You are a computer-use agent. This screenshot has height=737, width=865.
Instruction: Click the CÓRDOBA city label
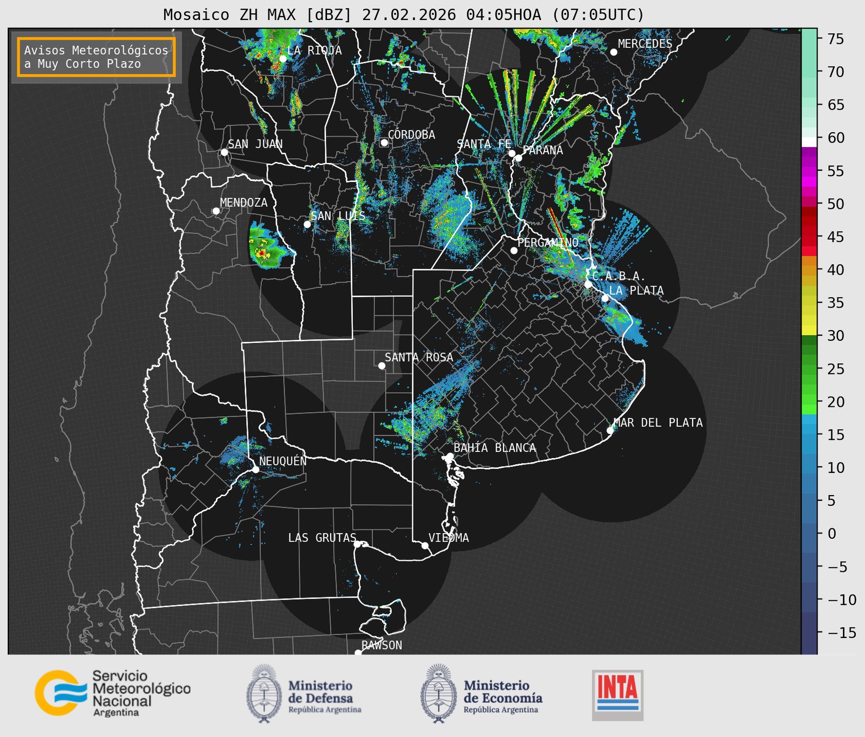click(411, 135)
